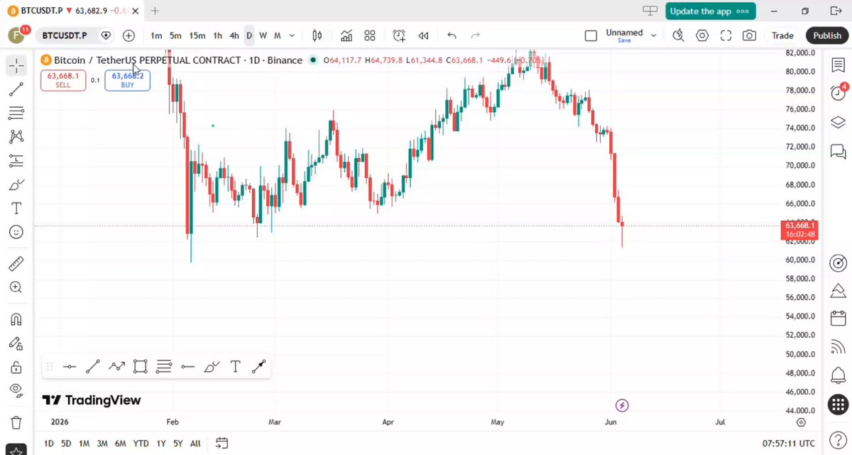
Task: Open the quick search icon
Action: pyautogui.click(x=679, y=35)
